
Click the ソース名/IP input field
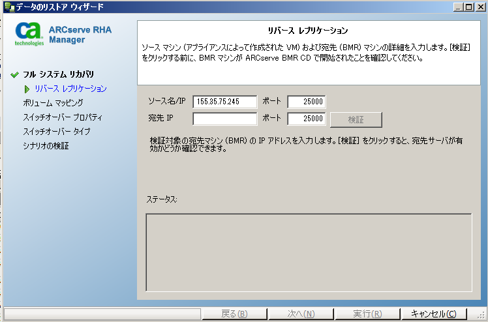click(x=225, y=102)
